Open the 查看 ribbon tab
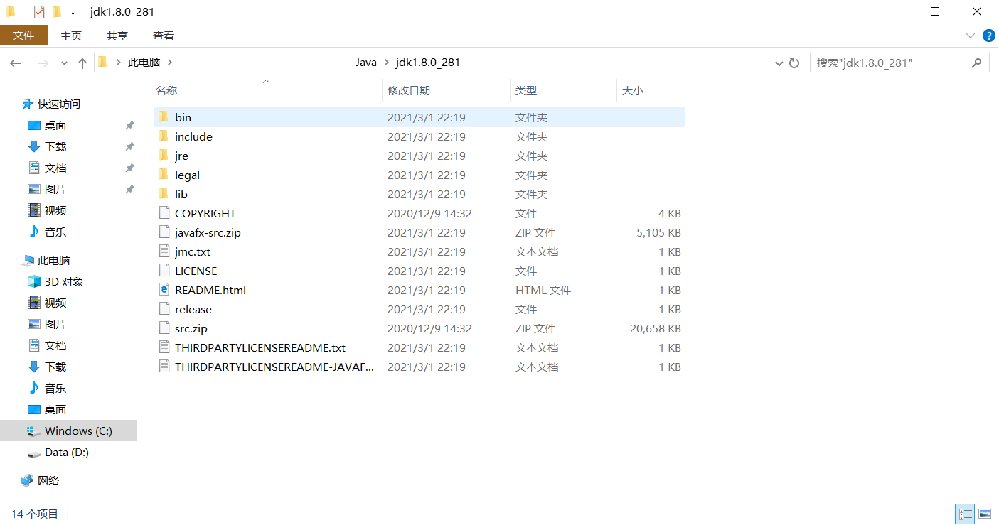This screenshot has height=525, width=999. pyautogui.click(x=164, y=36)
